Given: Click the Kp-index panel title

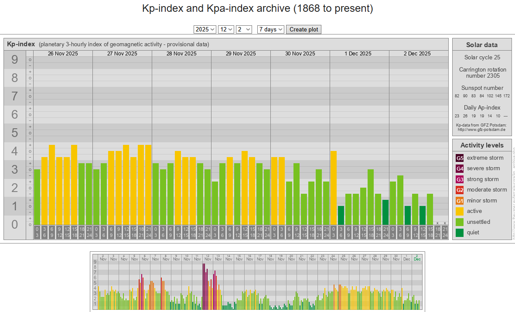Looking at the screenshot, I should [x=21, y=44].
